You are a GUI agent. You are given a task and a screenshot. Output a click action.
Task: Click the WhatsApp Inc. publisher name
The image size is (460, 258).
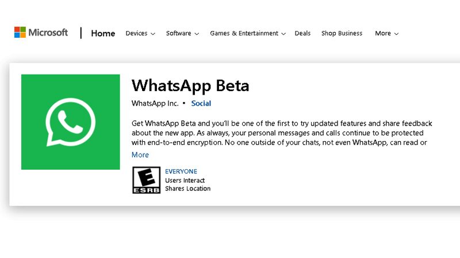tap(155, 104)
